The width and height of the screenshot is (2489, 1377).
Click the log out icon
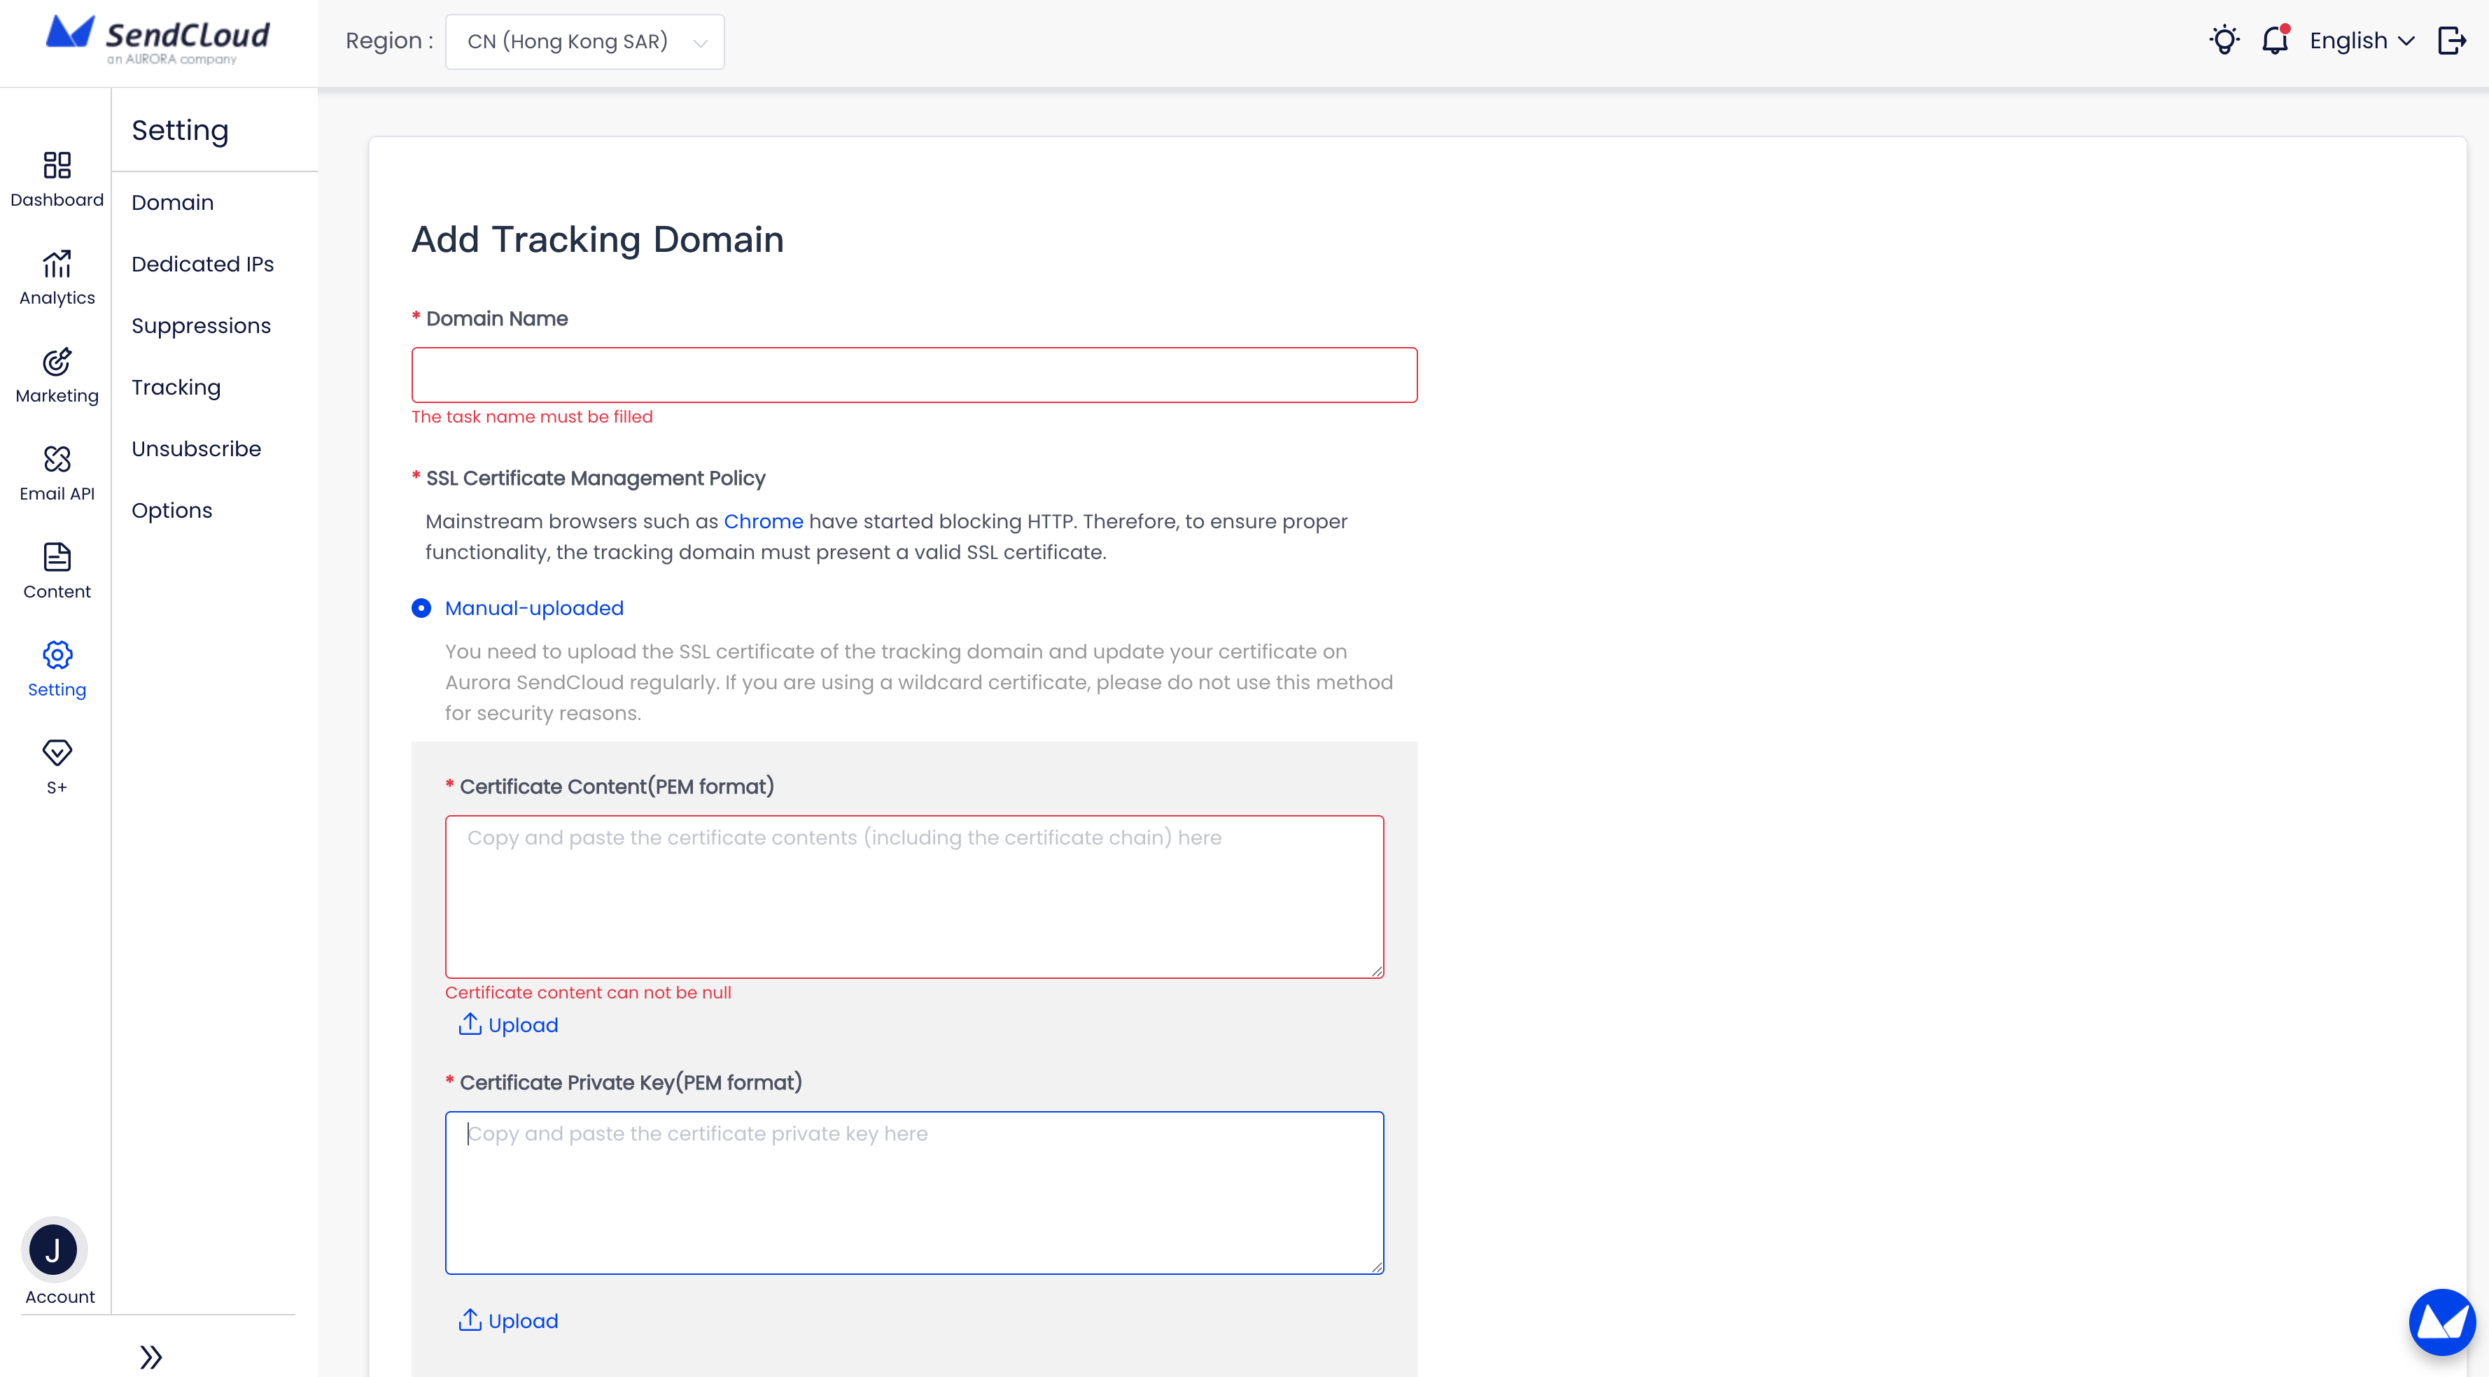point(2451,41)
